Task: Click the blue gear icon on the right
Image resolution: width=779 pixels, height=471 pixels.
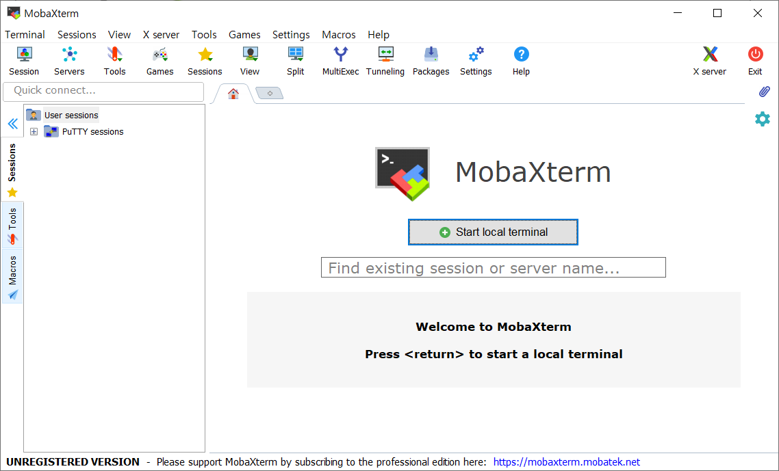Action: [762, 118]
